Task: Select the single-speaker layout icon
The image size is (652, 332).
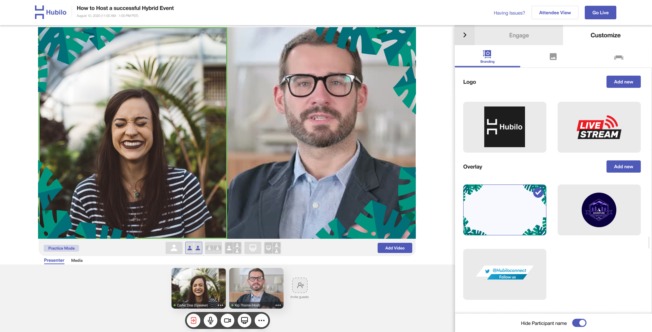Action: coord(174,248)
